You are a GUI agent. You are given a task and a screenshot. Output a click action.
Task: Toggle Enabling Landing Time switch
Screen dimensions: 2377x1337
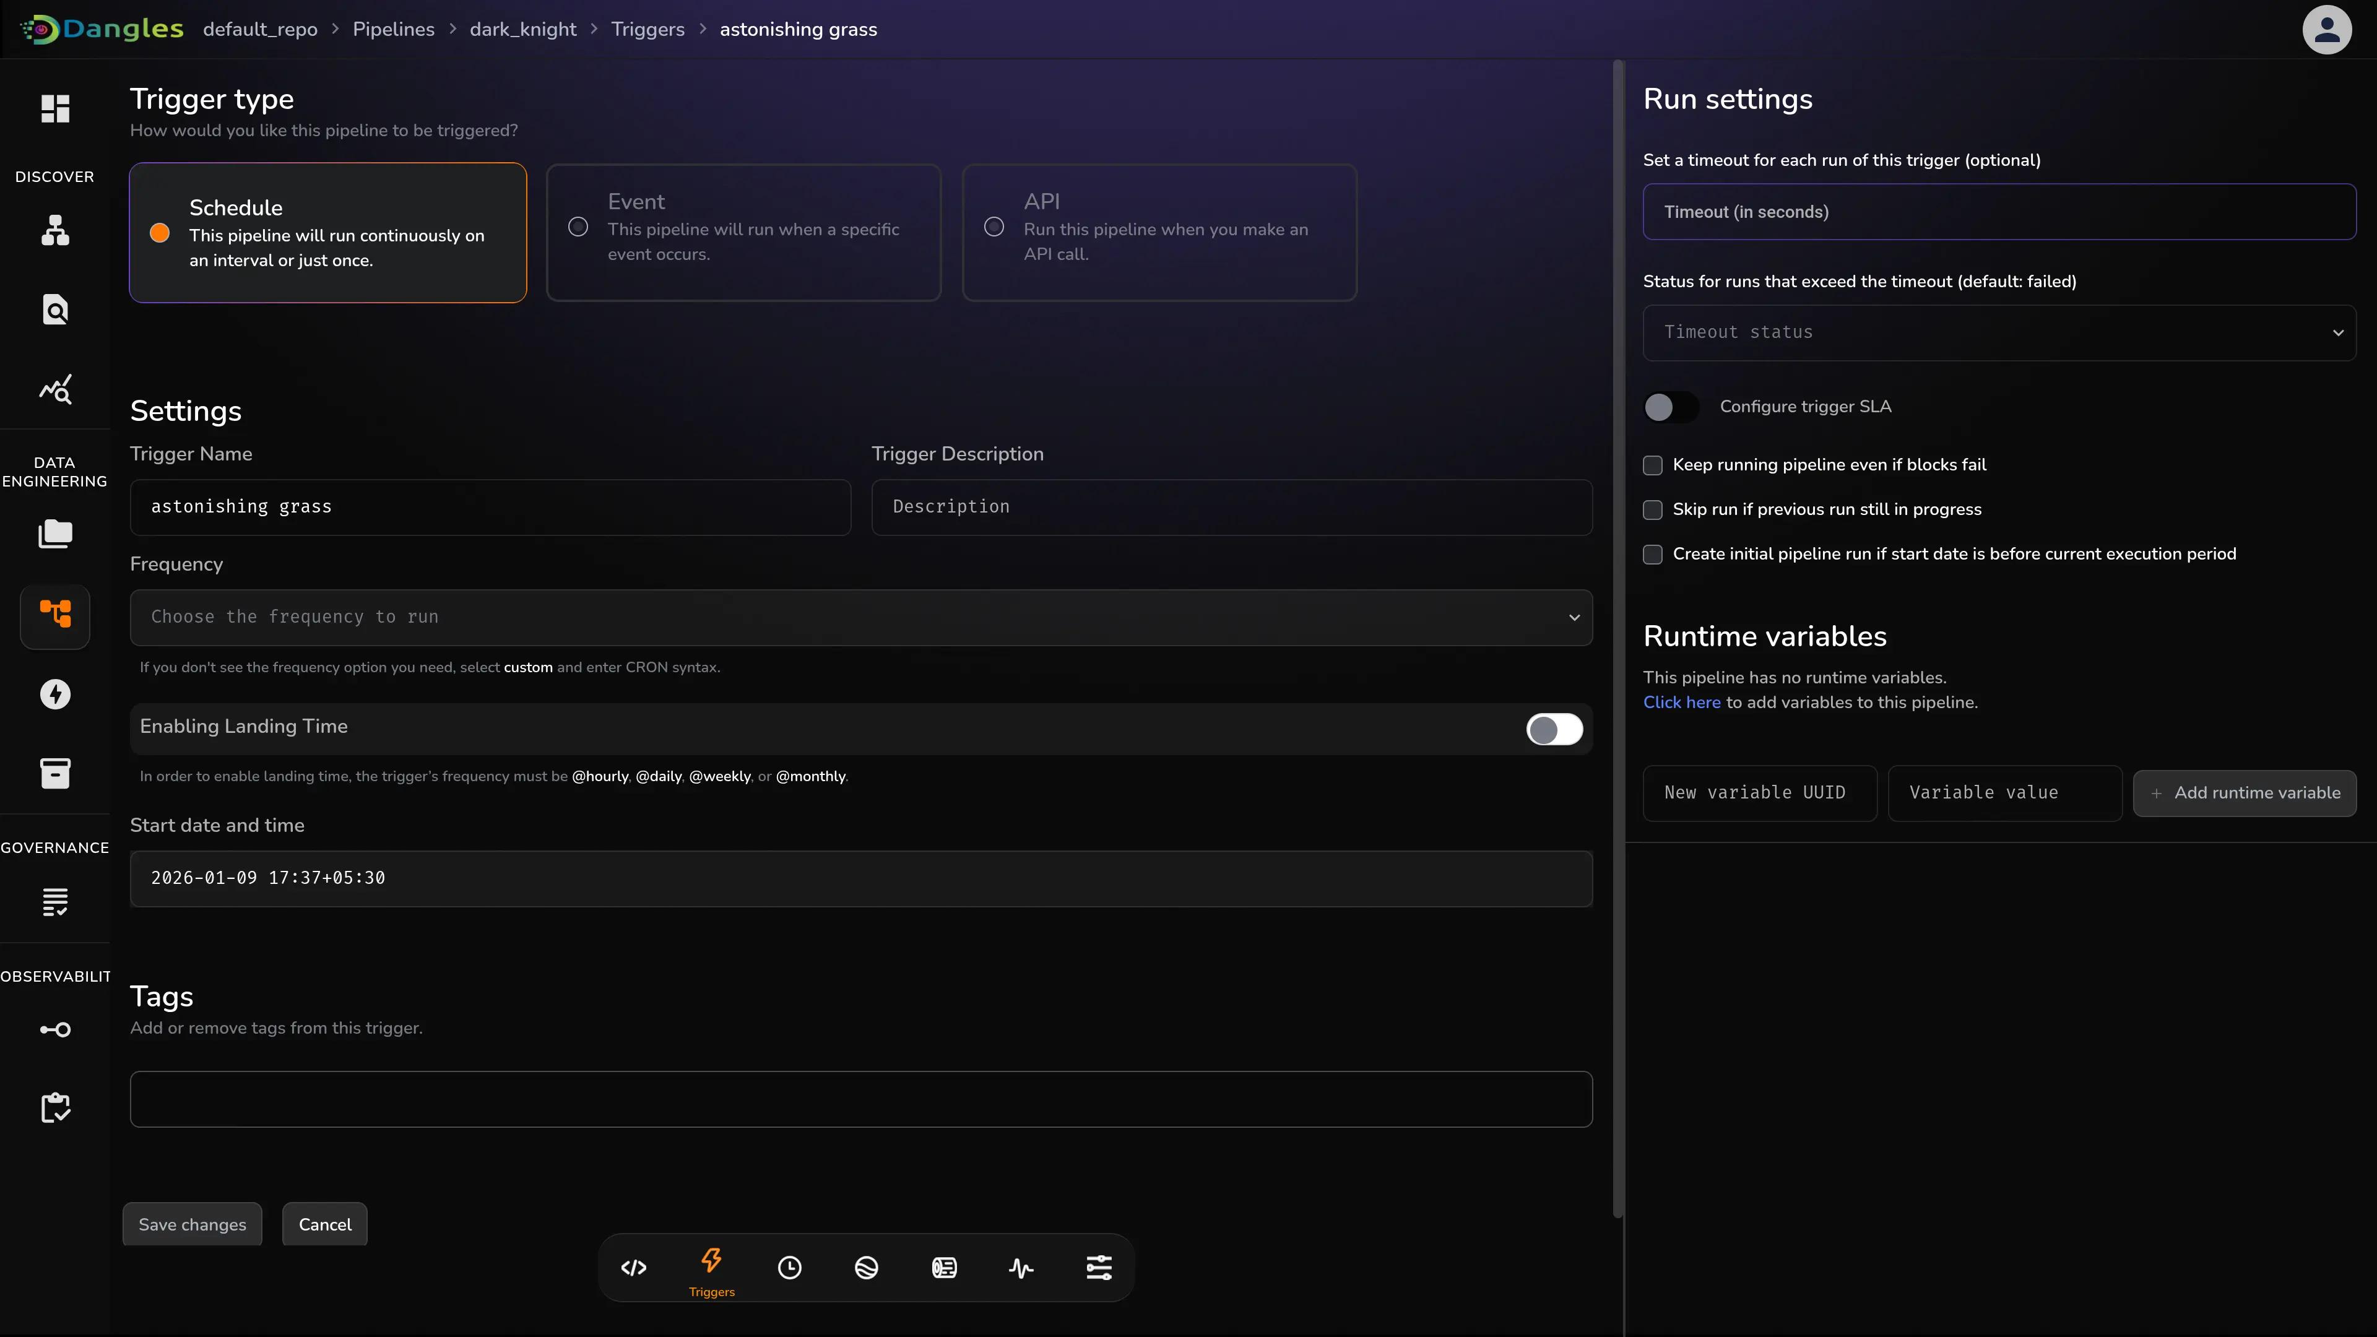click(1554, 730)
